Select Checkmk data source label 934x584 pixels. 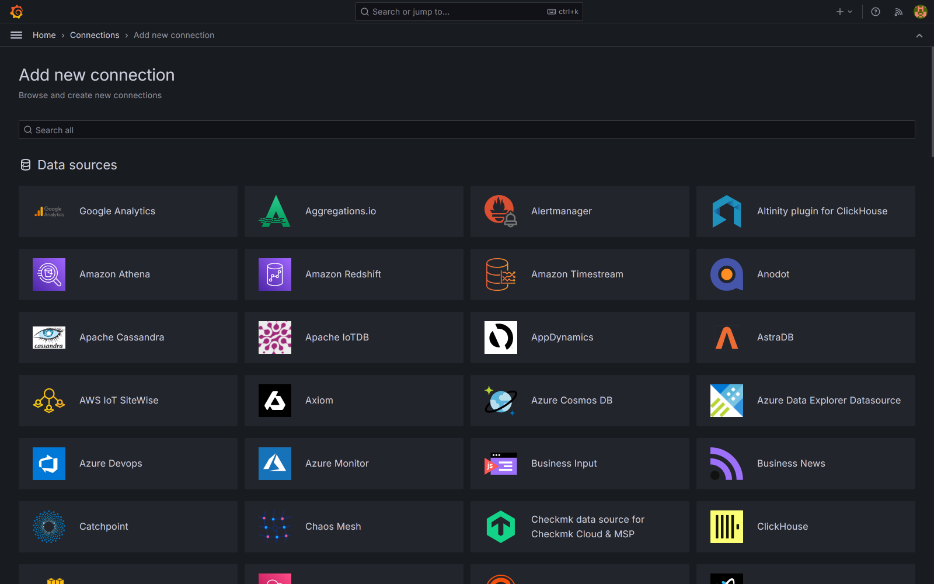click(x=588, y=527)
